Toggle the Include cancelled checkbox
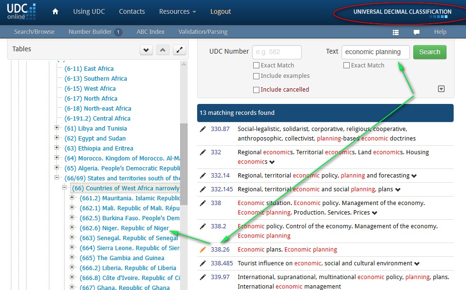 257,90
